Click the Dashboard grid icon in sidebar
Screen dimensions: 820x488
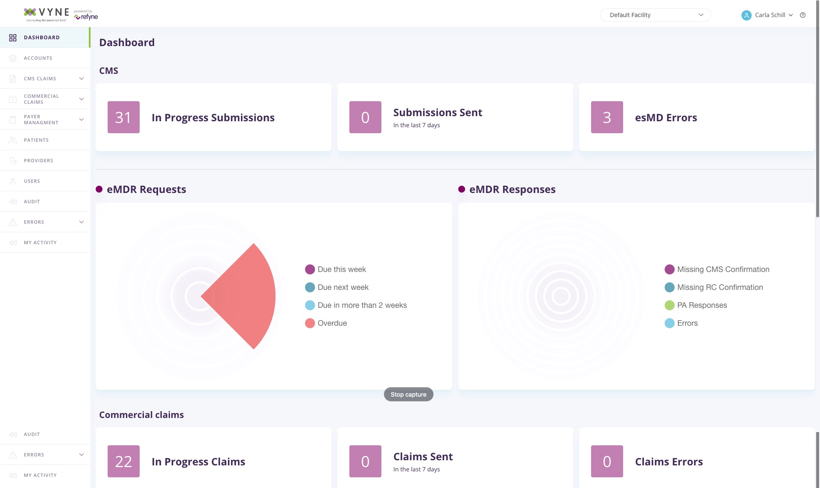[x=13, y=38]
